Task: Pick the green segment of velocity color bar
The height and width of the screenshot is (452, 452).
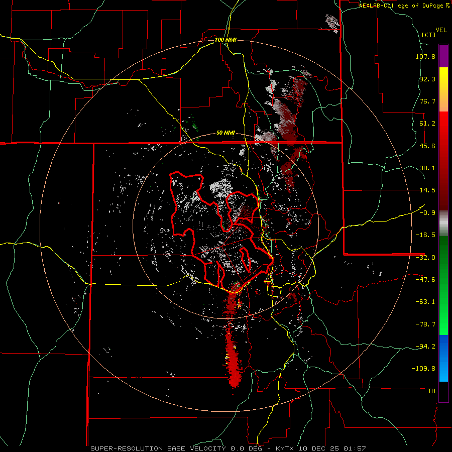Action: (443, 285)
